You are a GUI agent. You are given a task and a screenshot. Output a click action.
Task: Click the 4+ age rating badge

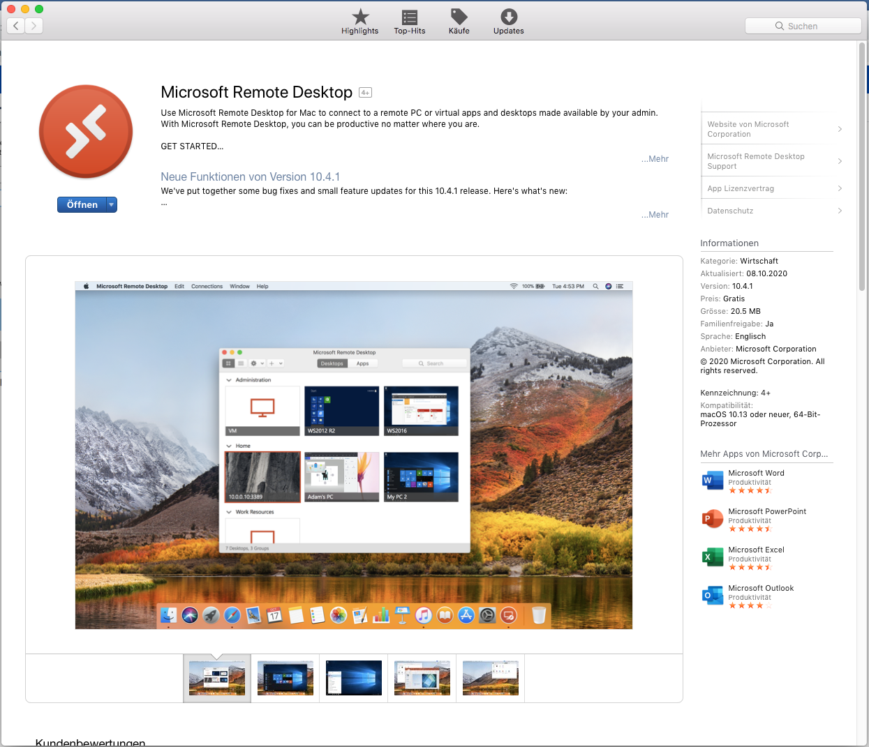(365, 92)
